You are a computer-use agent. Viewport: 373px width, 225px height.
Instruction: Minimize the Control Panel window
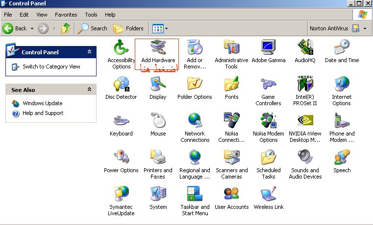tap(351, 3)
